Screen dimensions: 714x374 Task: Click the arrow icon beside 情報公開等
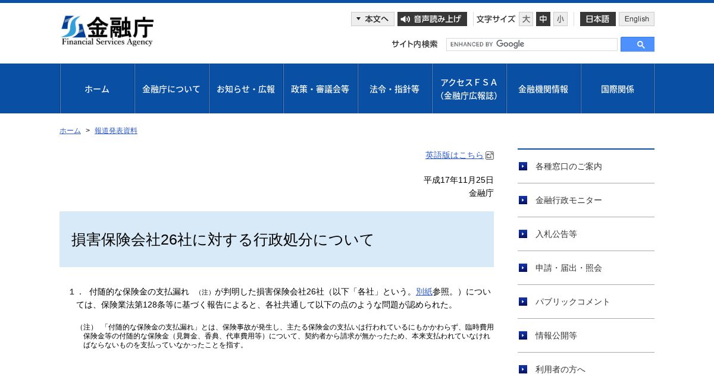tap(523, 335)
